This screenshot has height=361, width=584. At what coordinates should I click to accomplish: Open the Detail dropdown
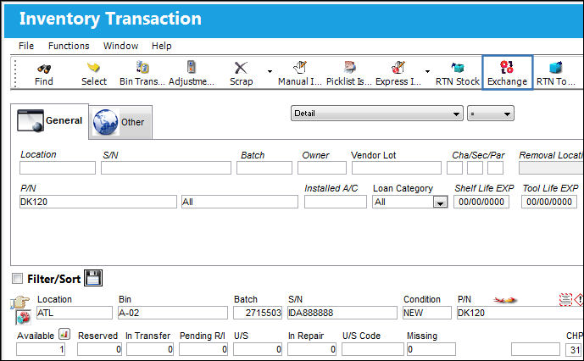pyautogui.click(x=377, y=114)
